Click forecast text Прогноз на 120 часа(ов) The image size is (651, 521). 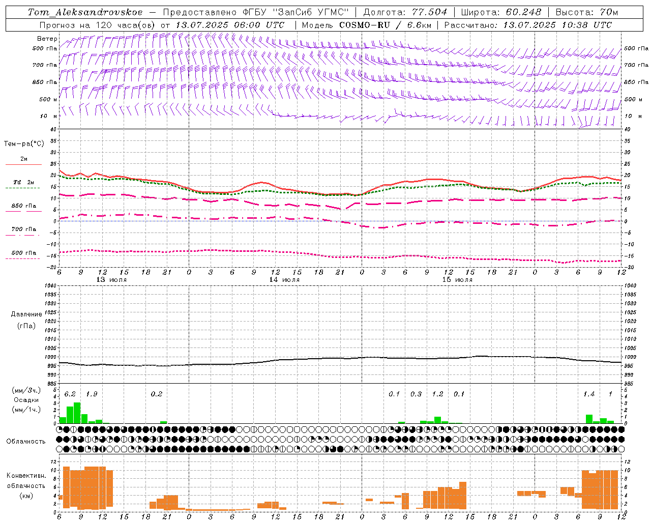(98, 25)
